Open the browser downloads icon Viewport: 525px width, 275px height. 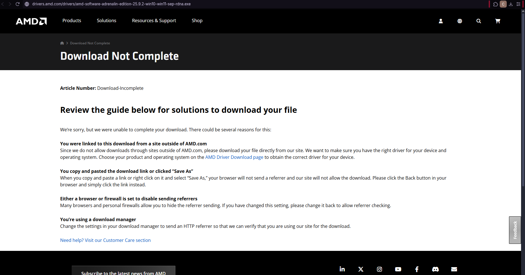click(511, 4)
